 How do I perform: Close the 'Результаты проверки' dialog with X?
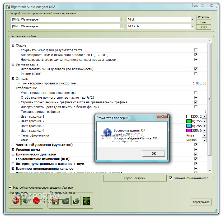point(162,117)
